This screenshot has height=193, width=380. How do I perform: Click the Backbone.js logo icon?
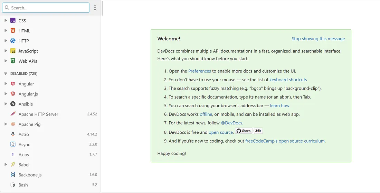(13, 175)
